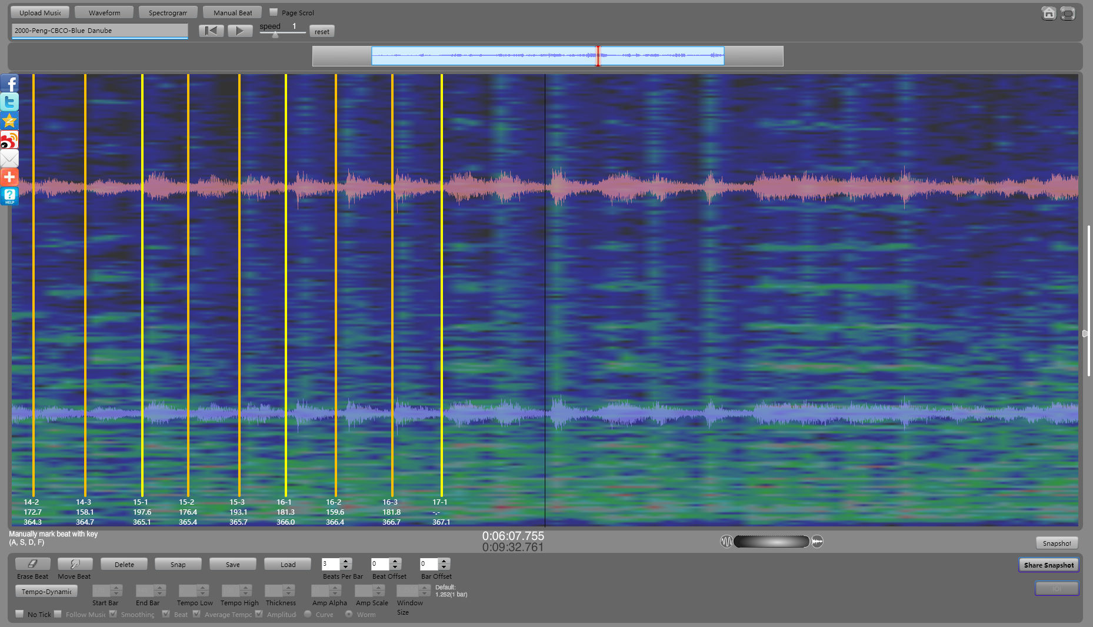Select beat marker line labeled 17-1
Viewport: 1093px width, 627px height.
coord(442,285)
